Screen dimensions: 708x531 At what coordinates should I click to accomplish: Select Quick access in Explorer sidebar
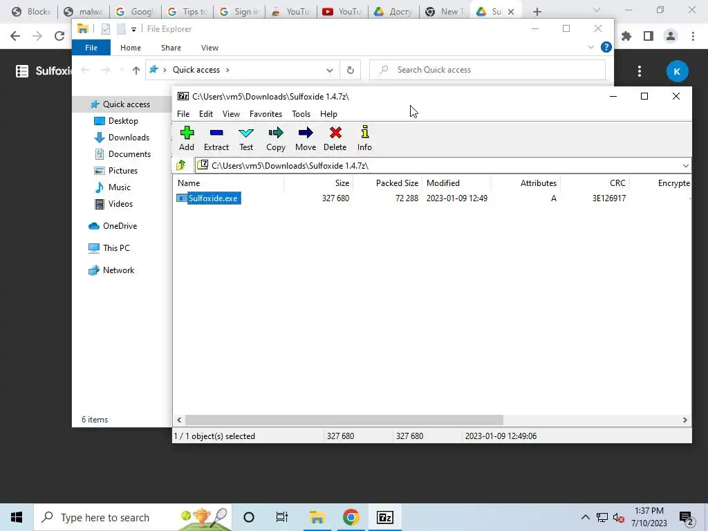click(120, 104)
